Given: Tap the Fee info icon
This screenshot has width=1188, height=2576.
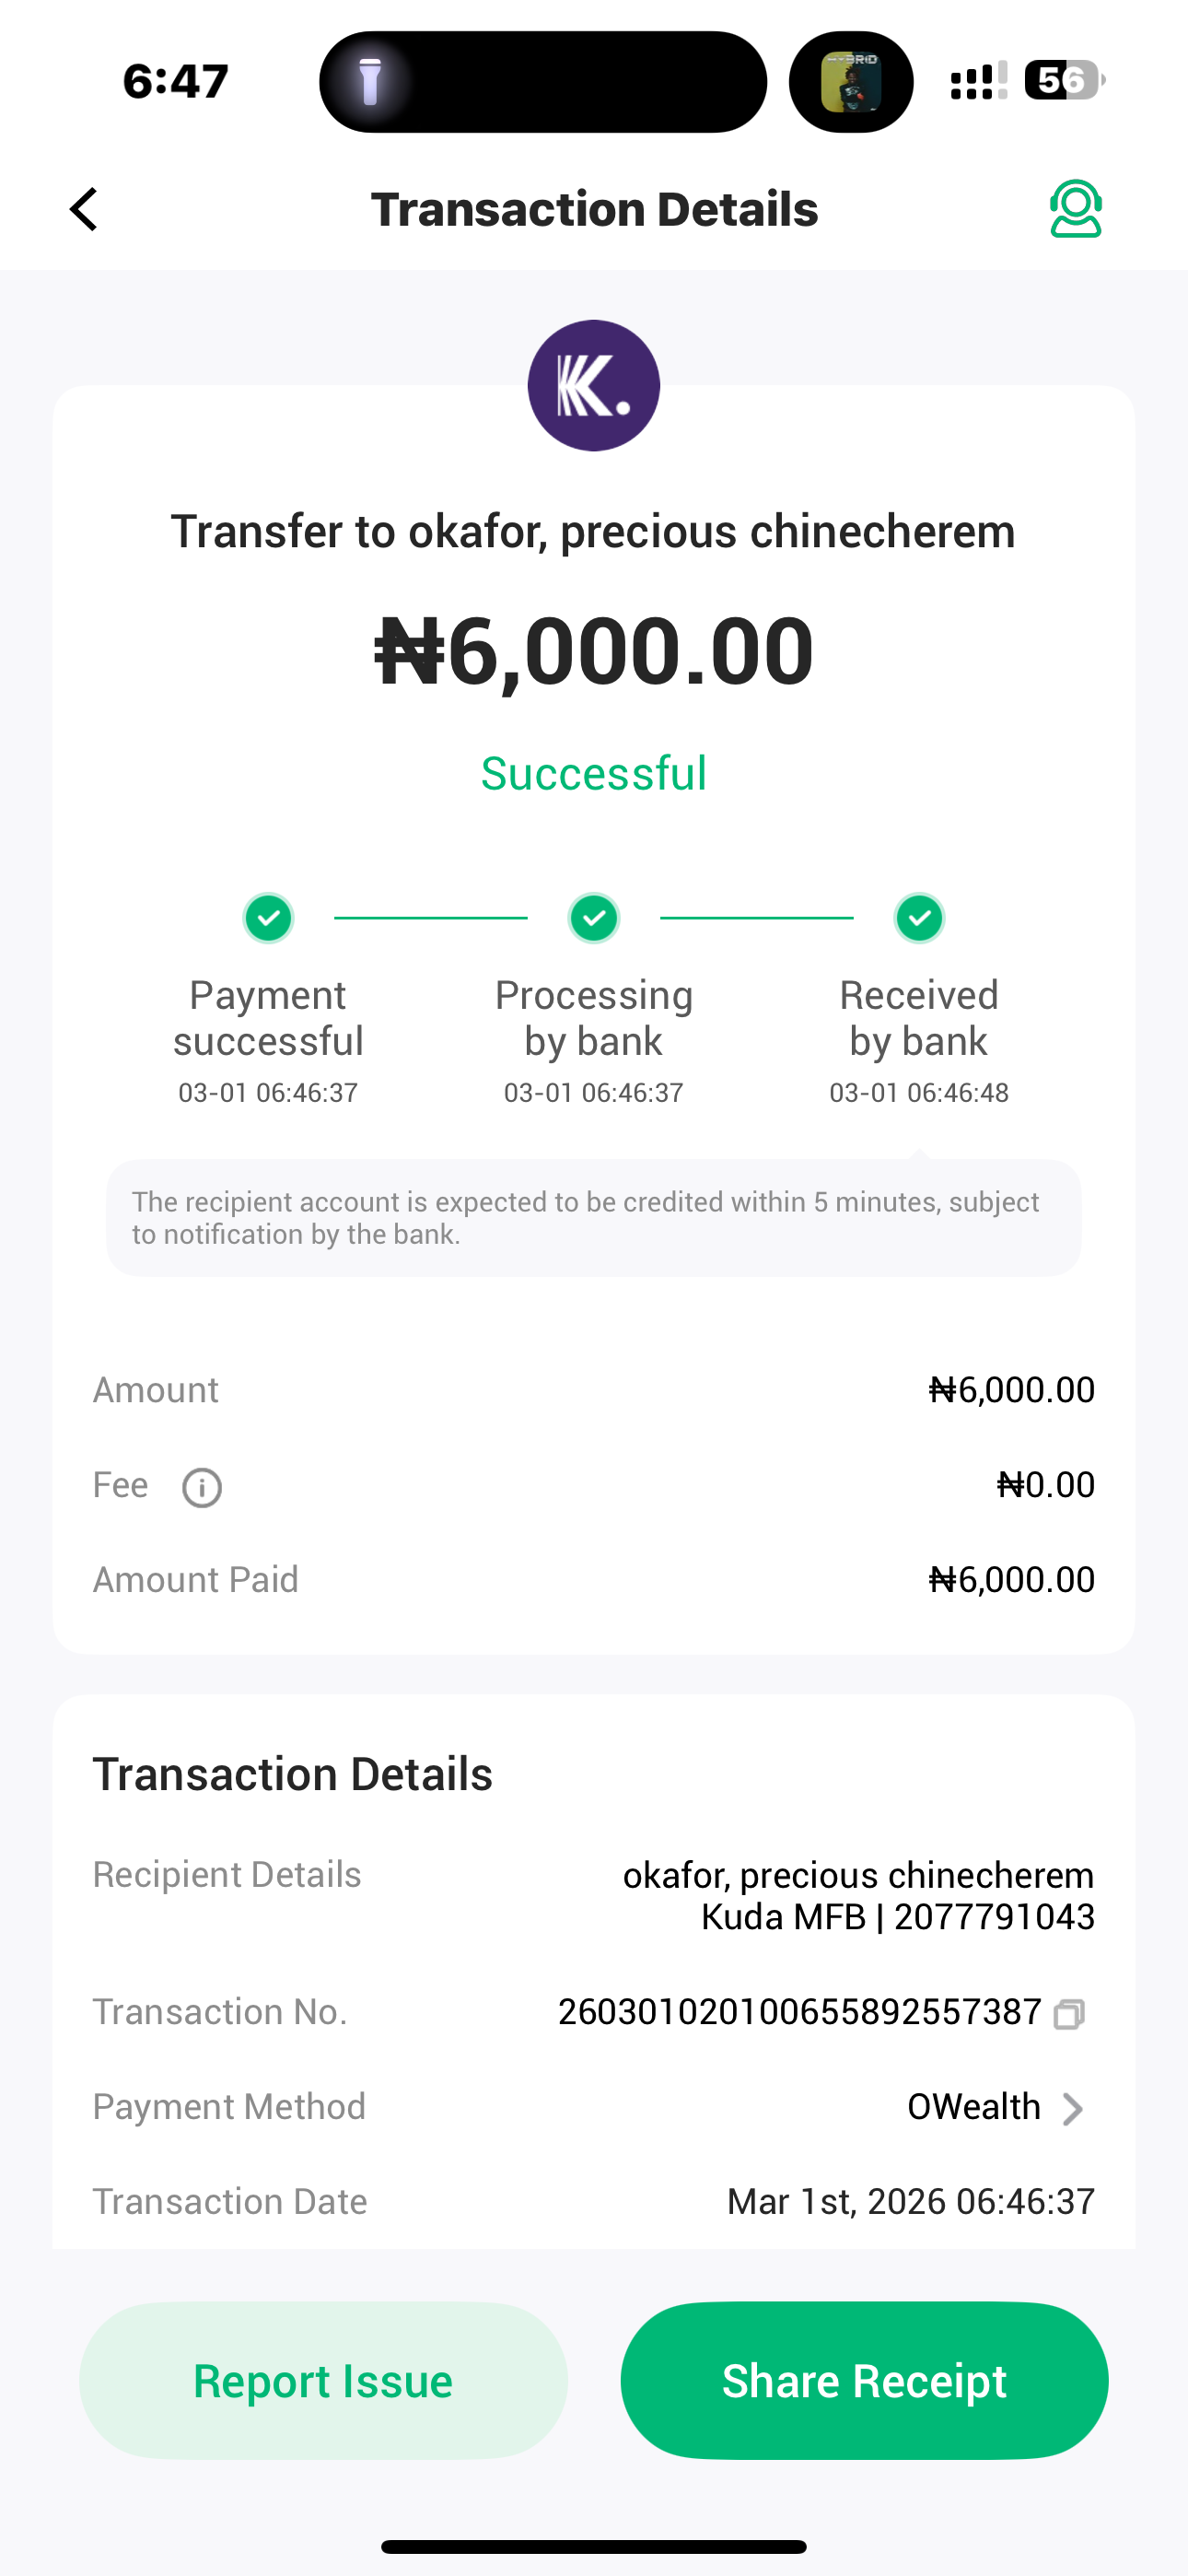Looking at the screenshot, I should (202, 1488).
